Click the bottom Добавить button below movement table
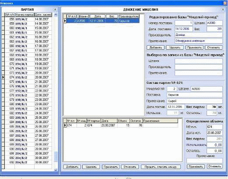 72,167
